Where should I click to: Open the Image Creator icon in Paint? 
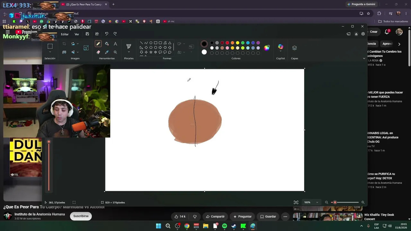click(86, 48)
